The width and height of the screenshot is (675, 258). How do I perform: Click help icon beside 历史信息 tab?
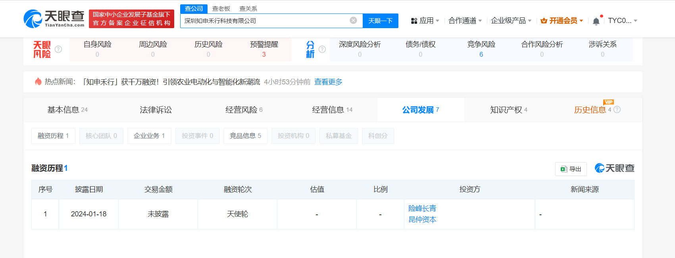click(617, 110)
